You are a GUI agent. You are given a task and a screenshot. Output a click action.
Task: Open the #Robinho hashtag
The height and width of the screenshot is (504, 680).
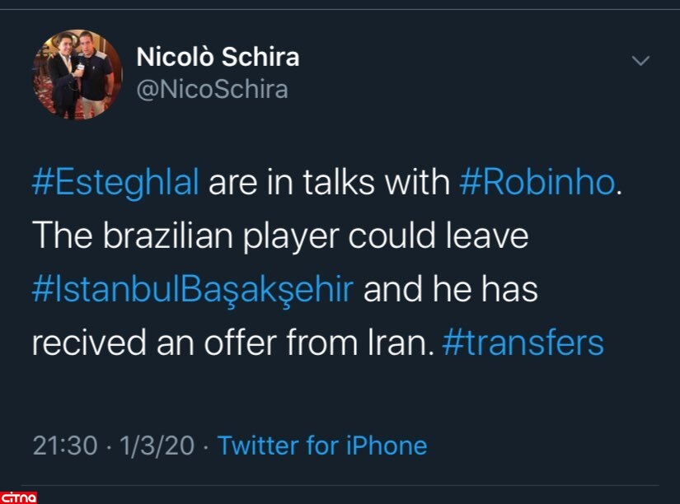pos(536,182)
